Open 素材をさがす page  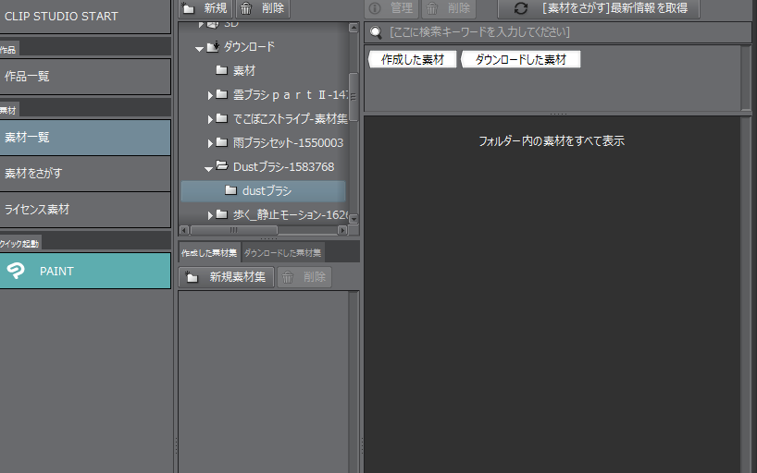85,174
